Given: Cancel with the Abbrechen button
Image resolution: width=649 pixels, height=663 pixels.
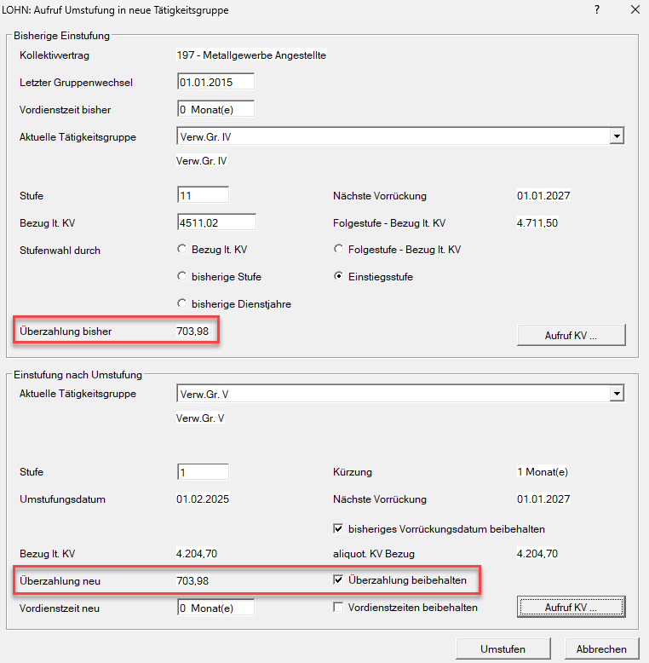Looking at the screenshot, I should coord(601,649).
